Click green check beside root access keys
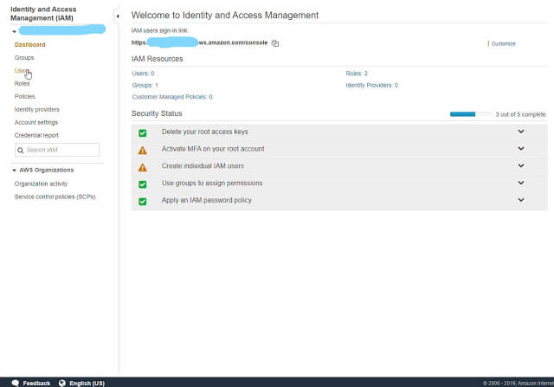This screenshot has width=554, height=387. tap(143, 132)
